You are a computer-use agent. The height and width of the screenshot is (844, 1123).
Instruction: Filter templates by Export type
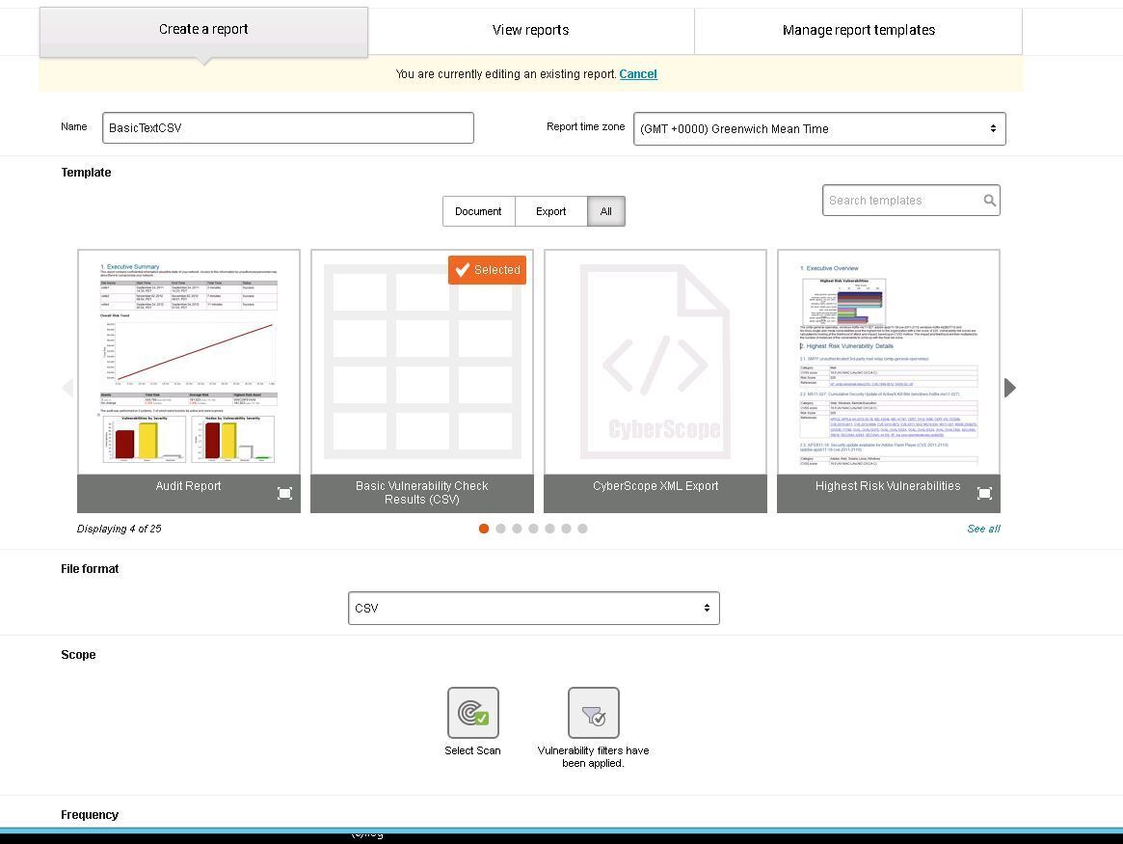550,211
